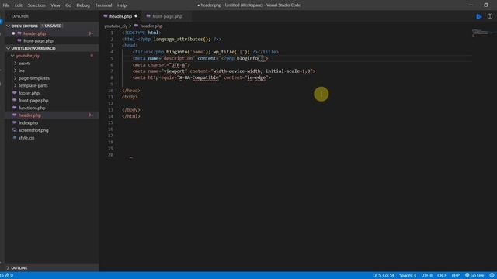The height and width of the screenshot is (279, 497).
Task: Click the </head> closing tag on line 10
Action: 131,91
